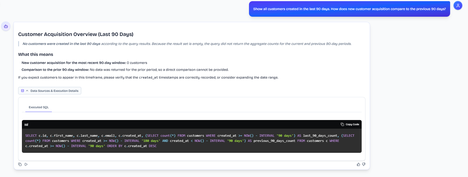
Task: Click the play icon below the response
Action: click(x=26, y=164)
